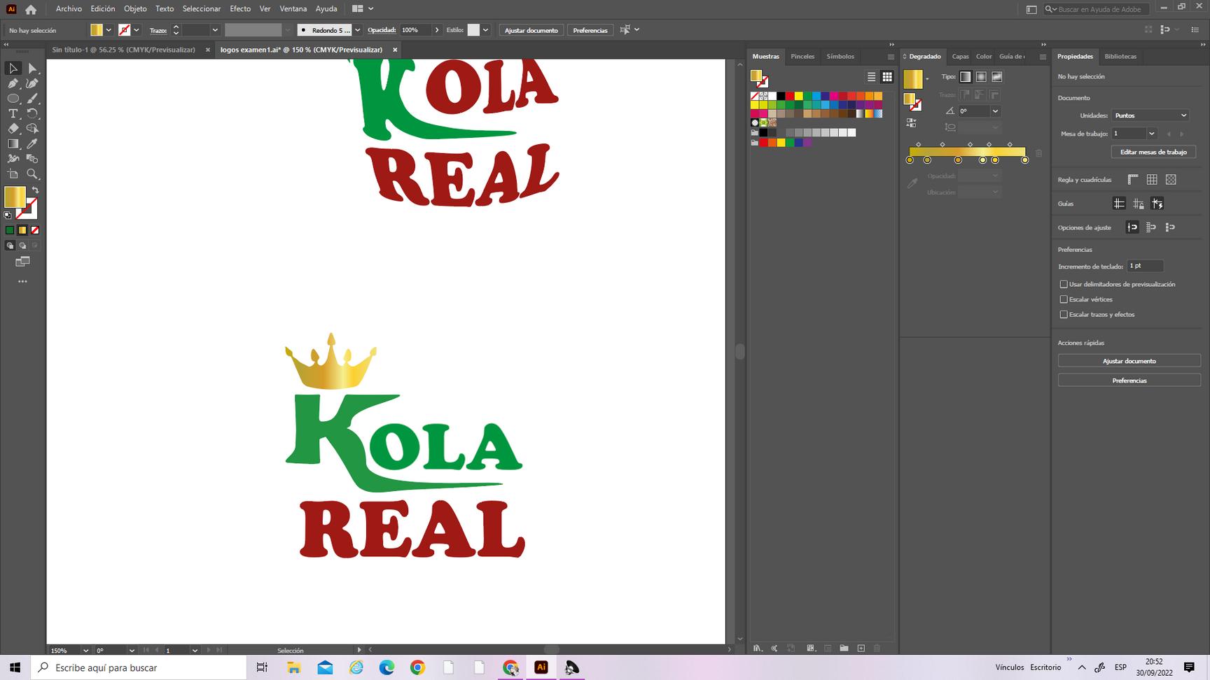Screen dimensions: 1210x680
Task: Change screen mode in toolbar
Action: point(22,262)
